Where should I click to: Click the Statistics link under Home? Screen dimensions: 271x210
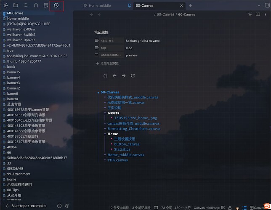point(122,149)
